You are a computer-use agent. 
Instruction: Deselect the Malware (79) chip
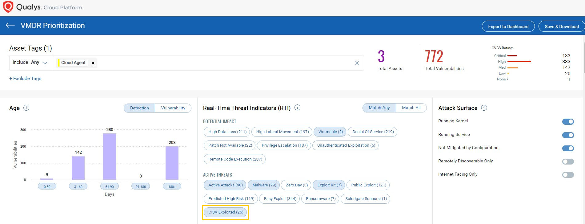click(264, 185)
